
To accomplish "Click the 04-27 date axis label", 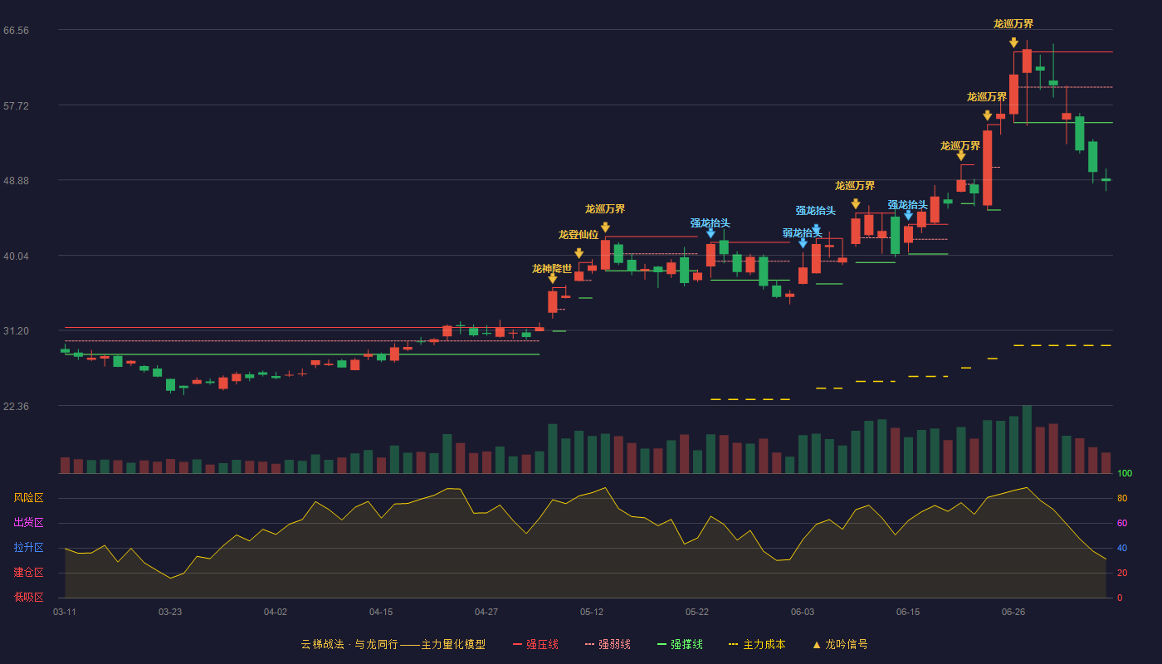I will coord(486,612).
